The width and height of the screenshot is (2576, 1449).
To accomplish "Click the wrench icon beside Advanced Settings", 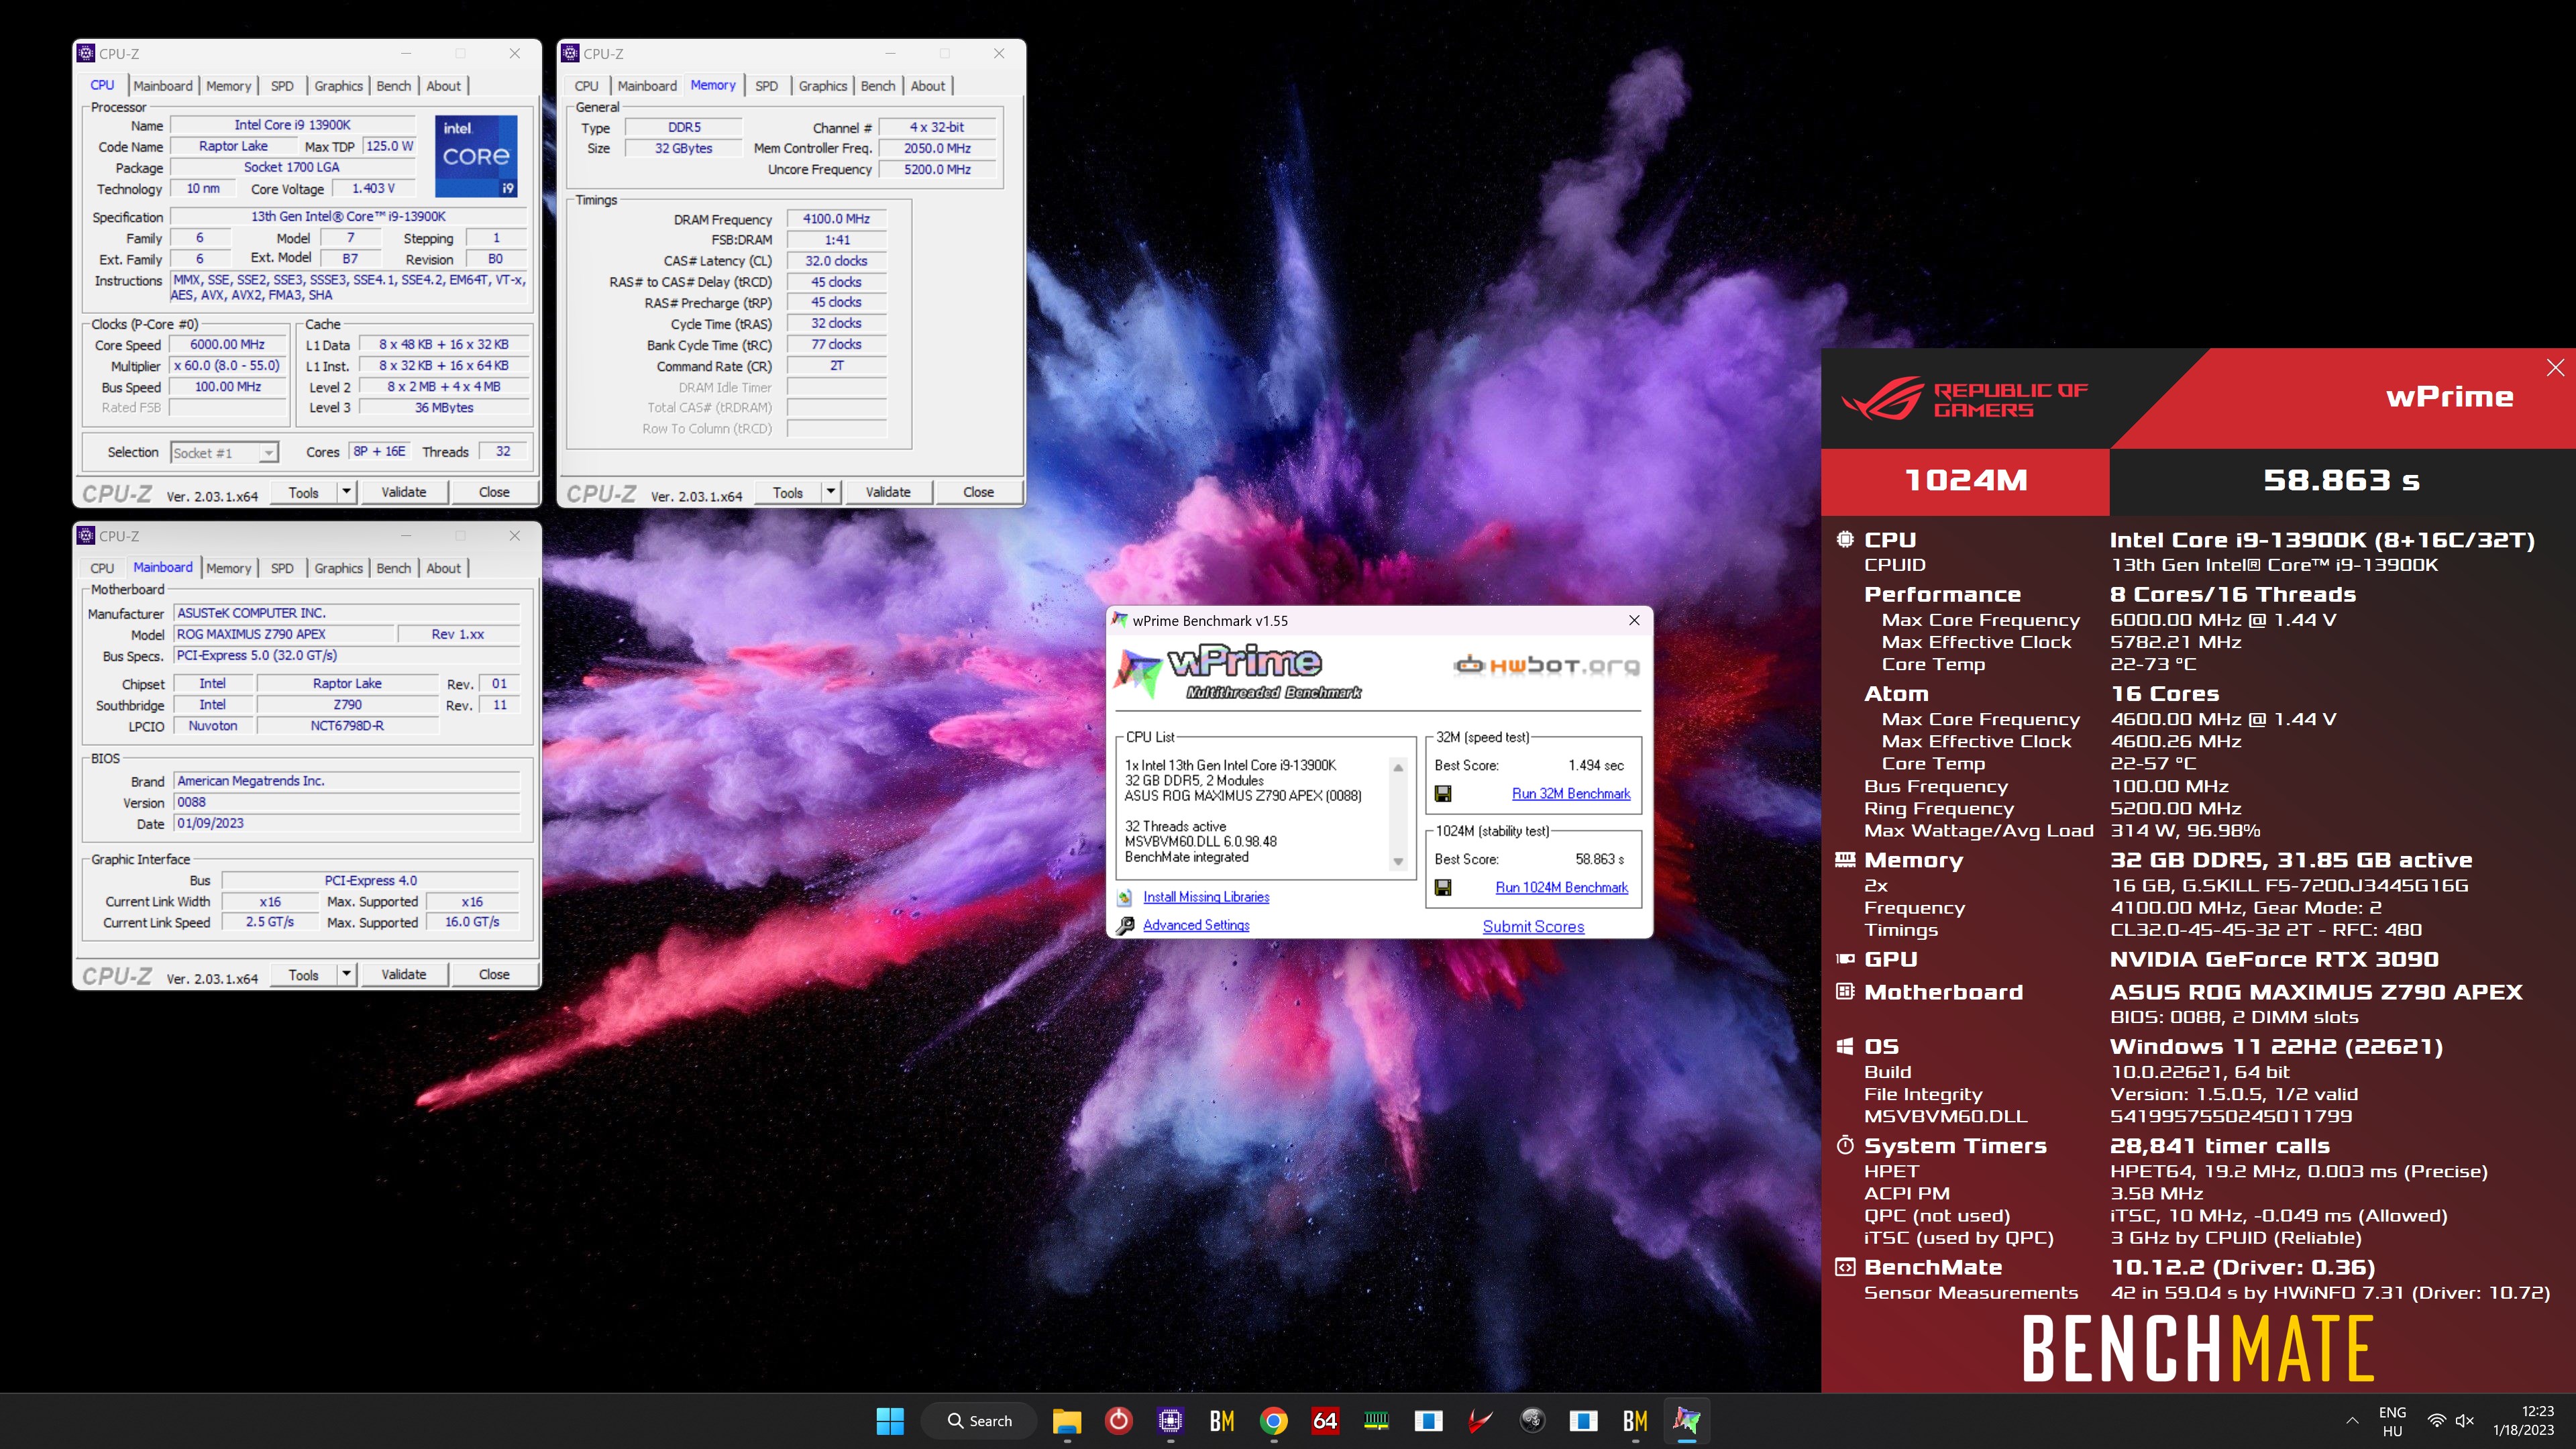I will click(1125, 925).
